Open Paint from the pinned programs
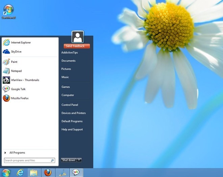This screenshot has height=177, width=223. 14,62
